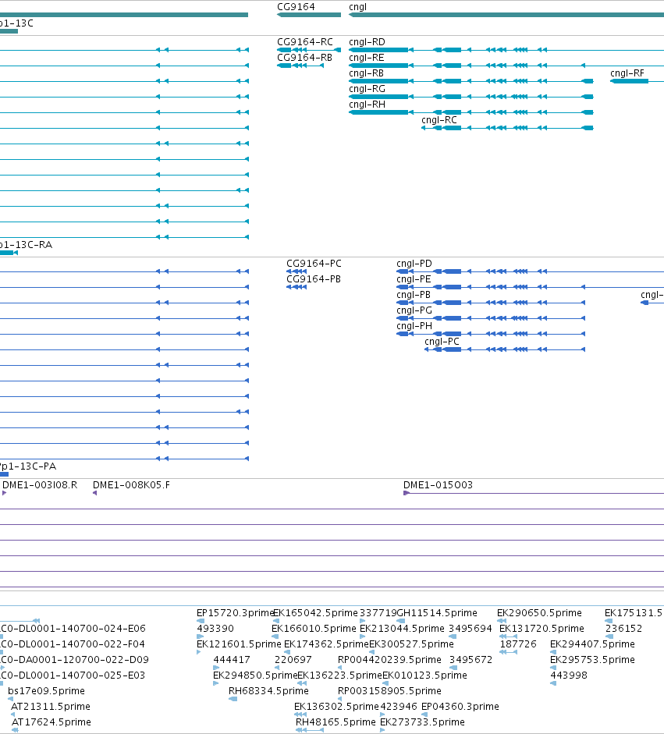This screenshot has width=664, height=734.
Task: Click the DME1-008K05.F label
Action: point(132,484)
